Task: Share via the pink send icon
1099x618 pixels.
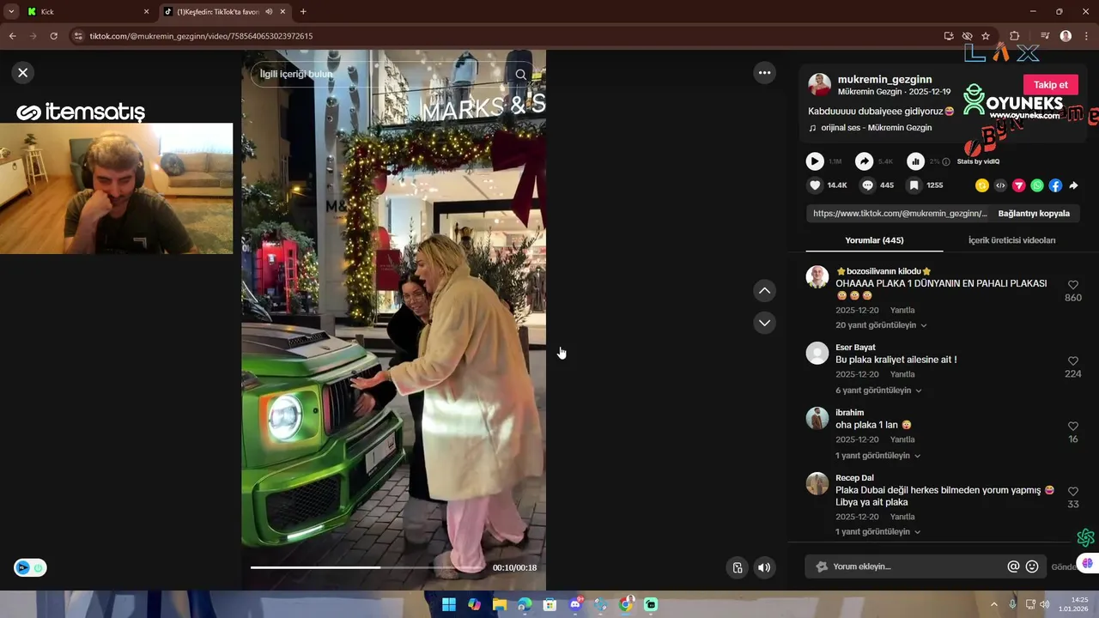Action: point(1019,185)
